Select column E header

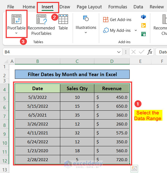[140, 61]
